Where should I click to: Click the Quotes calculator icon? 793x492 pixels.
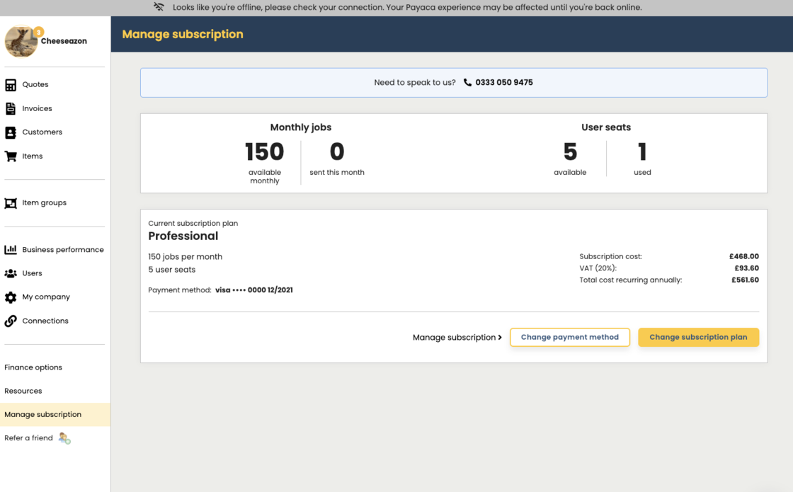click(x=11, y=85)
